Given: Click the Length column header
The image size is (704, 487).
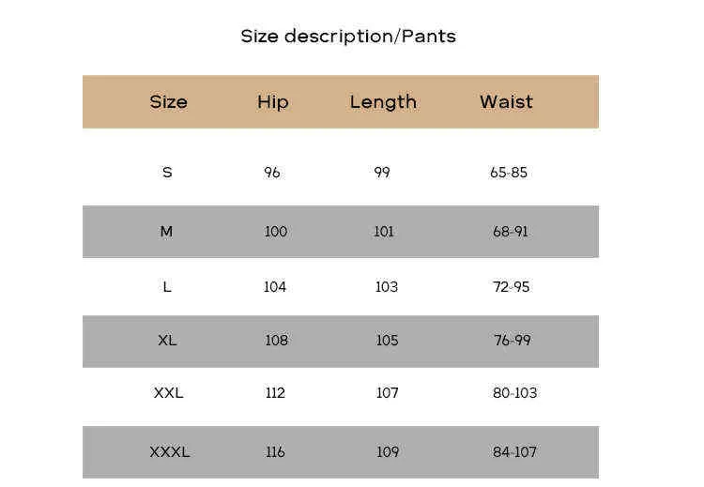Looking at the screenshot, I should (x=383, y=102).
